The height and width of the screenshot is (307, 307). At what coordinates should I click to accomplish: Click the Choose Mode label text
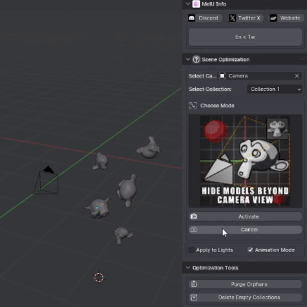pos(217,106)
